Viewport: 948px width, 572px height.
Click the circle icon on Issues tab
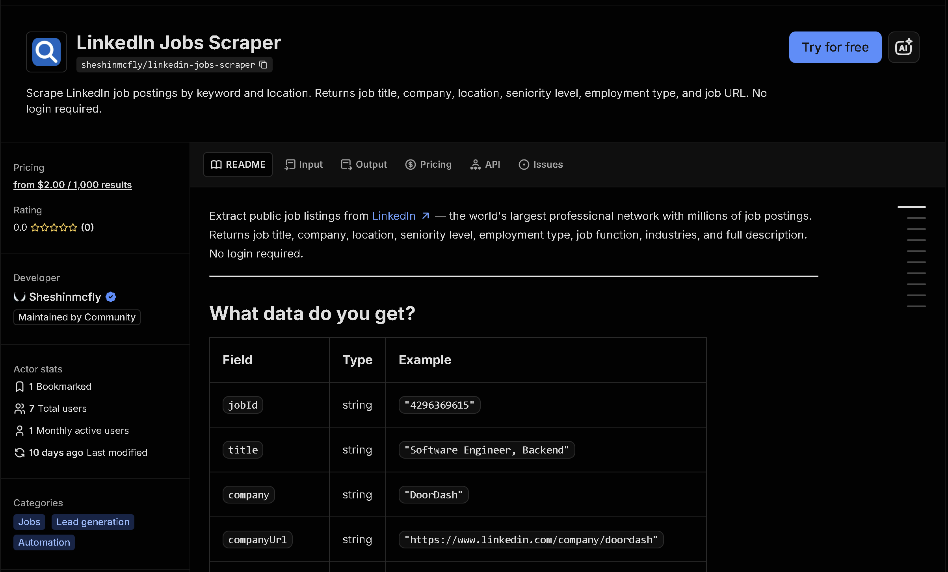[x=524, y=165]
